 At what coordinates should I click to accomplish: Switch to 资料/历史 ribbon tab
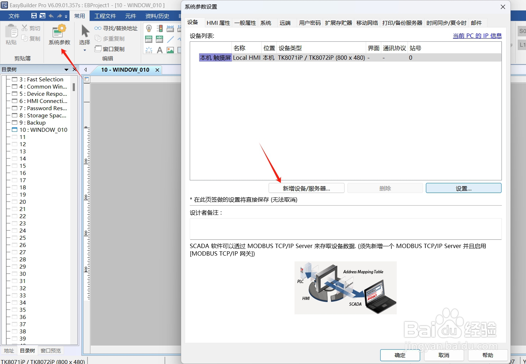tap(157, 16)
